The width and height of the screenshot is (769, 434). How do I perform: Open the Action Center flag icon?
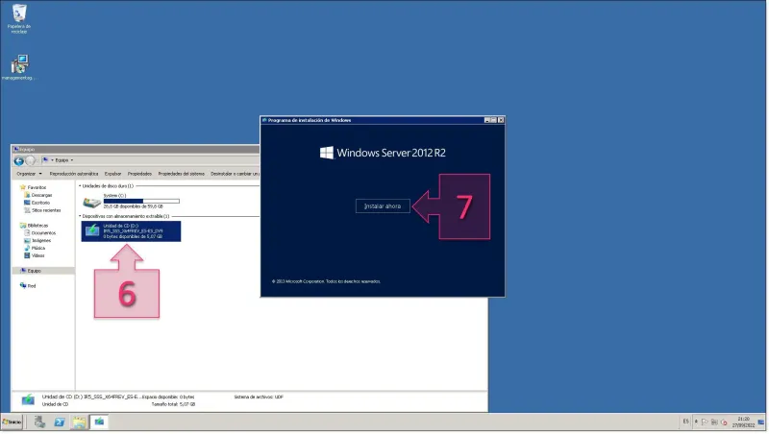pyautogui.click(x=704, y=422)
